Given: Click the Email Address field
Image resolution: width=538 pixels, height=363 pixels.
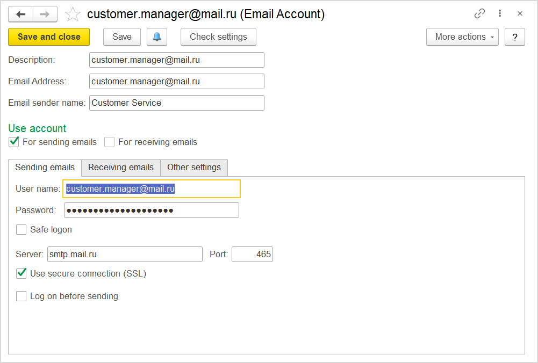Looking at the screenshot, I should (x=177, y=82).
